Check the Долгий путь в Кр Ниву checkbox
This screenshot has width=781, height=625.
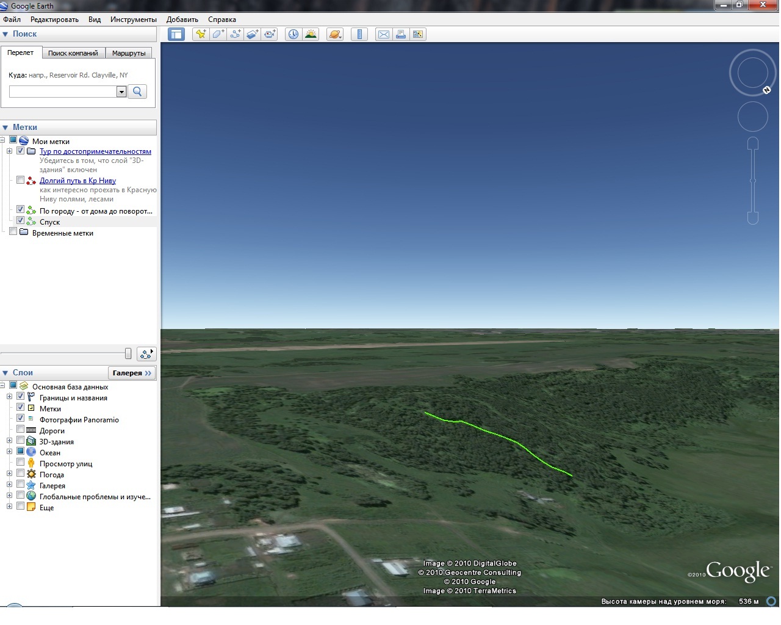20,180
